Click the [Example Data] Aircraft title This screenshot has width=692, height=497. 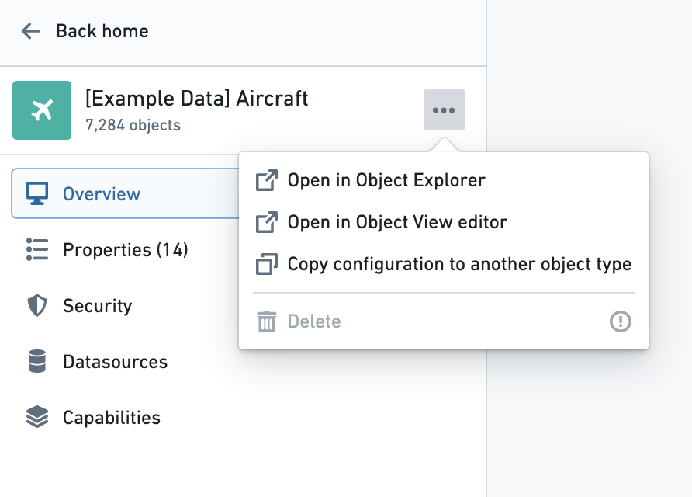197,99
